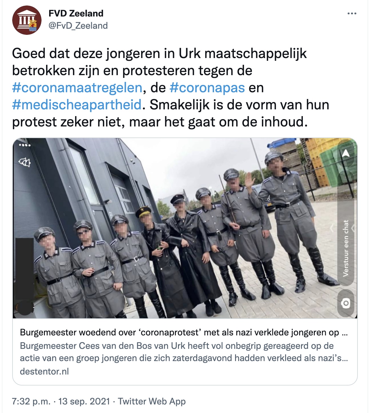This screenshot has height=413, width=370.
Task: Open the #medischeapartheid hashtag
Action: [77, 105]
